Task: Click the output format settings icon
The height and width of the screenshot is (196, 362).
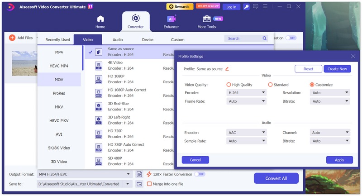Action: coord(139,174)
